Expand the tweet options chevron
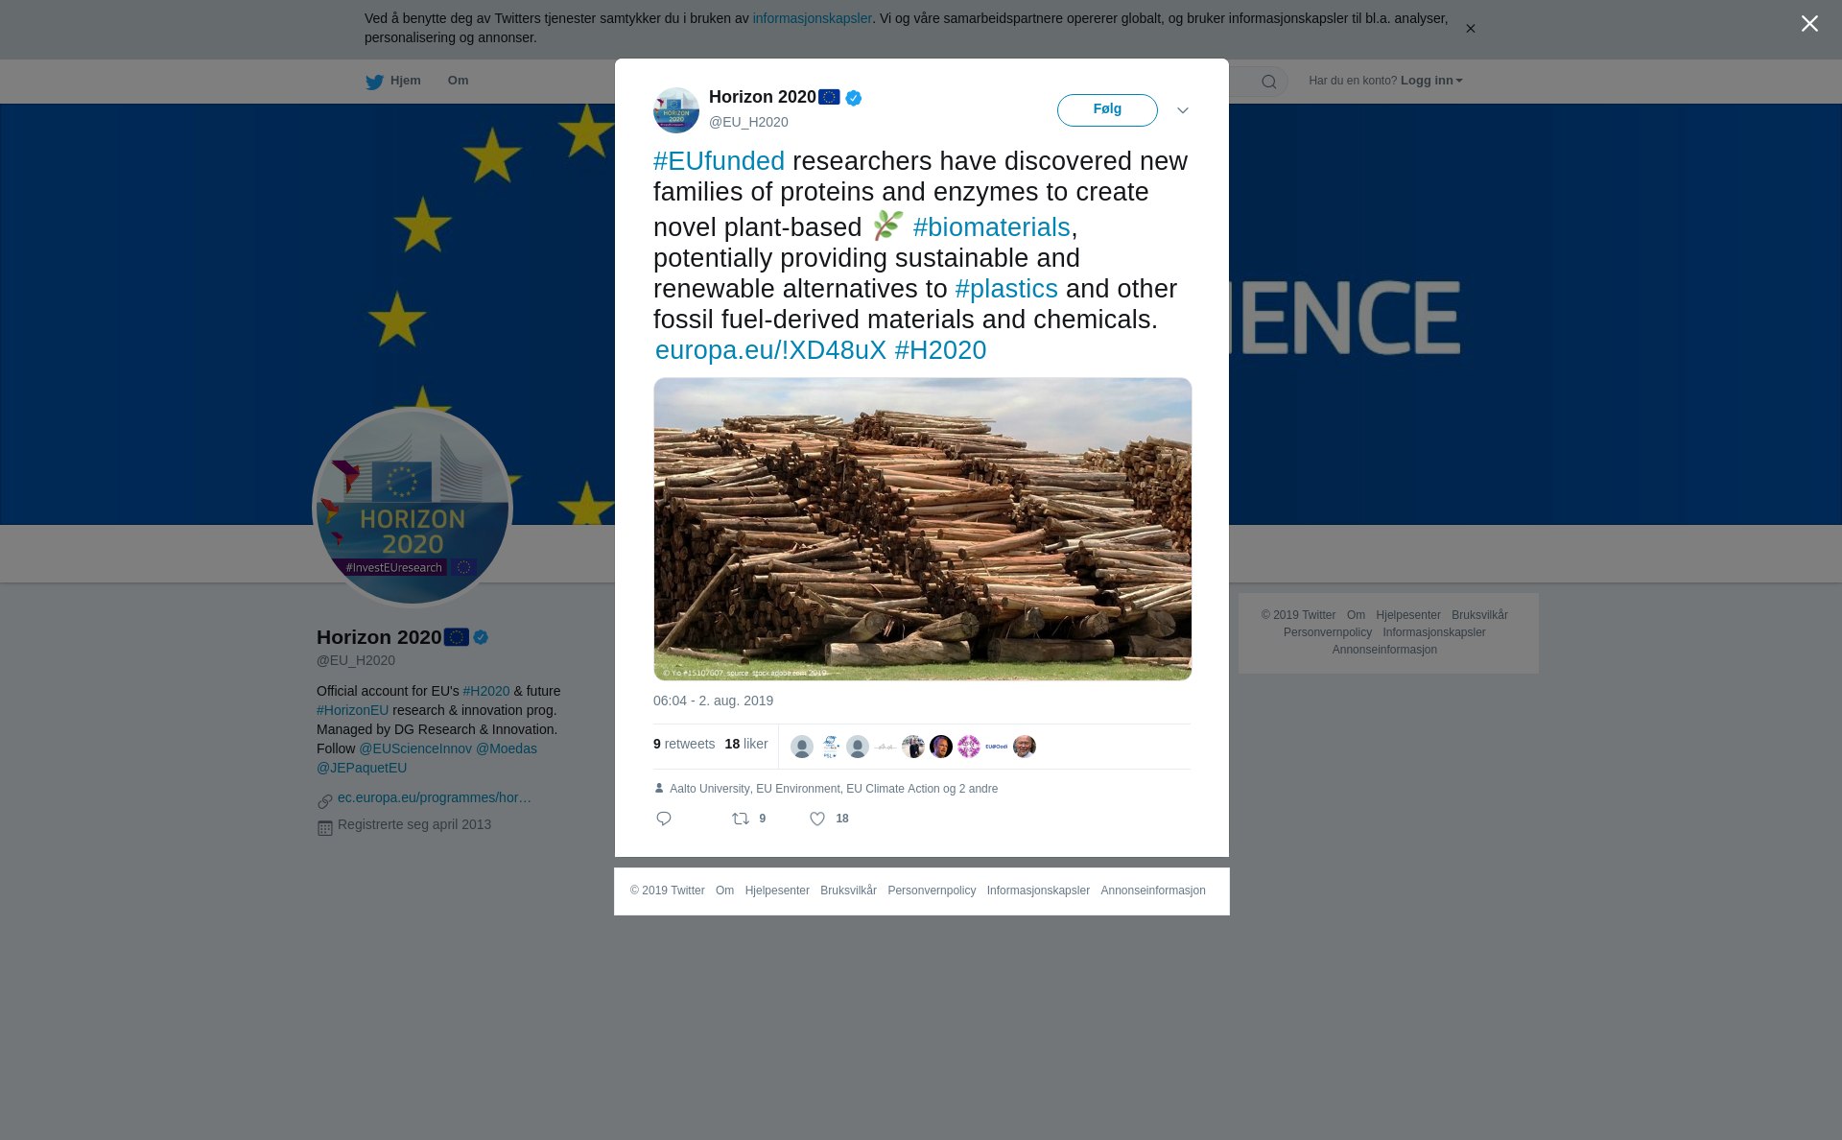 [x=1183, y=110]
